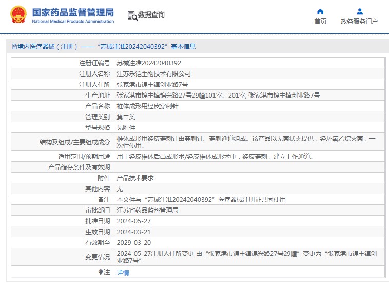The height and width of the screenshot is (285, 389).
Task: Click the 生效日期 label
Action: [x=98, y=232]
